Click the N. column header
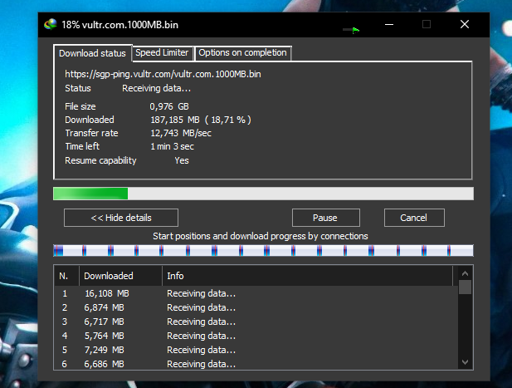Viewport: 512px width, 388px height. (x=66, y=276)
